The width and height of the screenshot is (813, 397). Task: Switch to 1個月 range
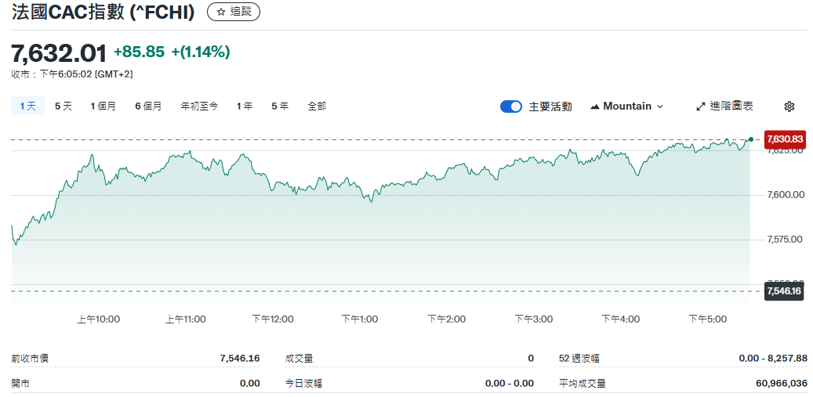103,106
